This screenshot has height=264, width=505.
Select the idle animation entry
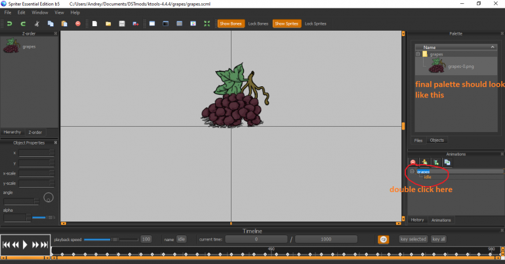coord(427,177)
